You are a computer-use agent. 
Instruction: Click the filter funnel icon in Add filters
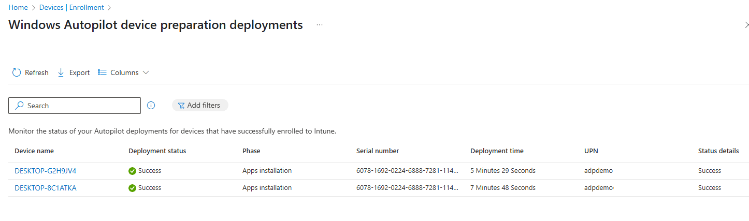(181, 106)
